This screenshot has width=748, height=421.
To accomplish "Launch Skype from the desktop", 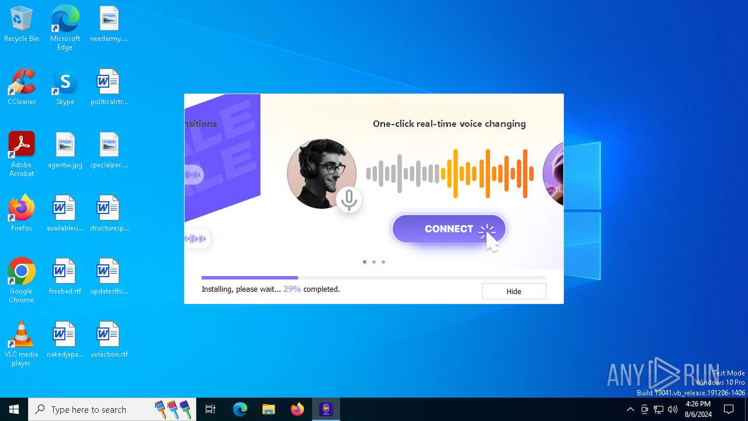I will (65, 88).
